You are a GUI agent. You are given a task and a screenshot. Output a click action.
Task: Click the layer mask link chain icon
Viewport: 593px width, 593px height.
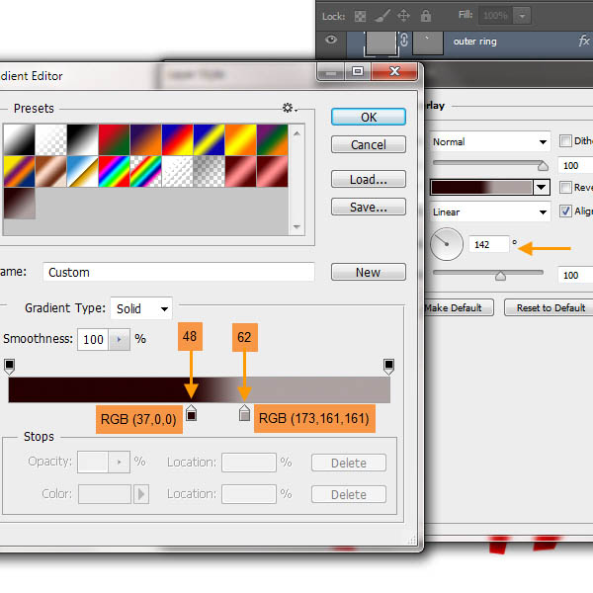coord(403,42)
